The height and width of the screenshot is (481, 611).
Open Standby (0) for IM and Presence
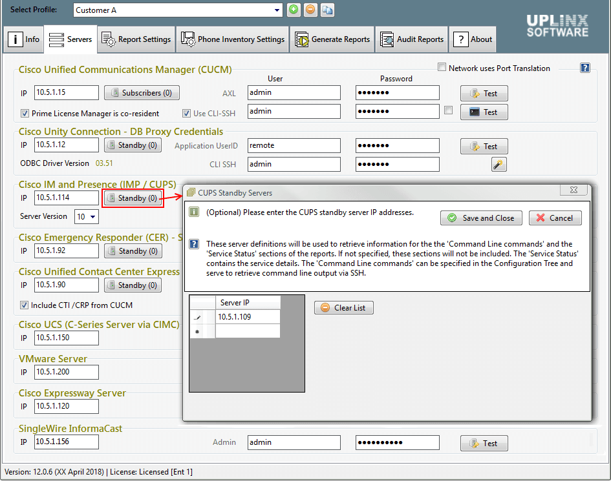pos(133,198)
